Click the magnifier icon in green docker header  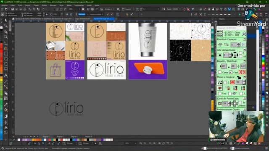tap(244, 34)
